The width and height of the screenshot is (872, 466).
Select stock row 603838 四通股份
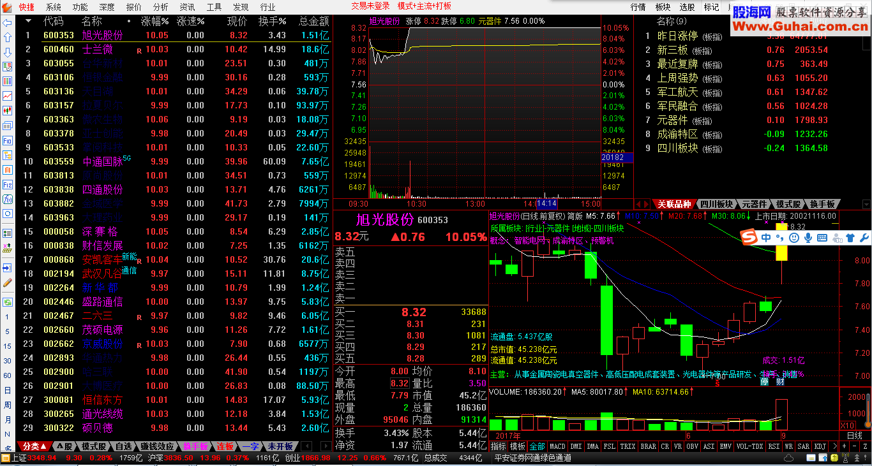tap(173, 189)
